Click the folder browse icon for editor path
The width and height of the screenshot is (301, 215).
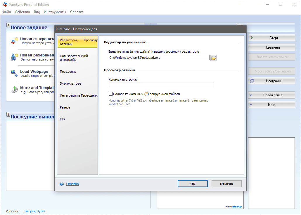213,58
